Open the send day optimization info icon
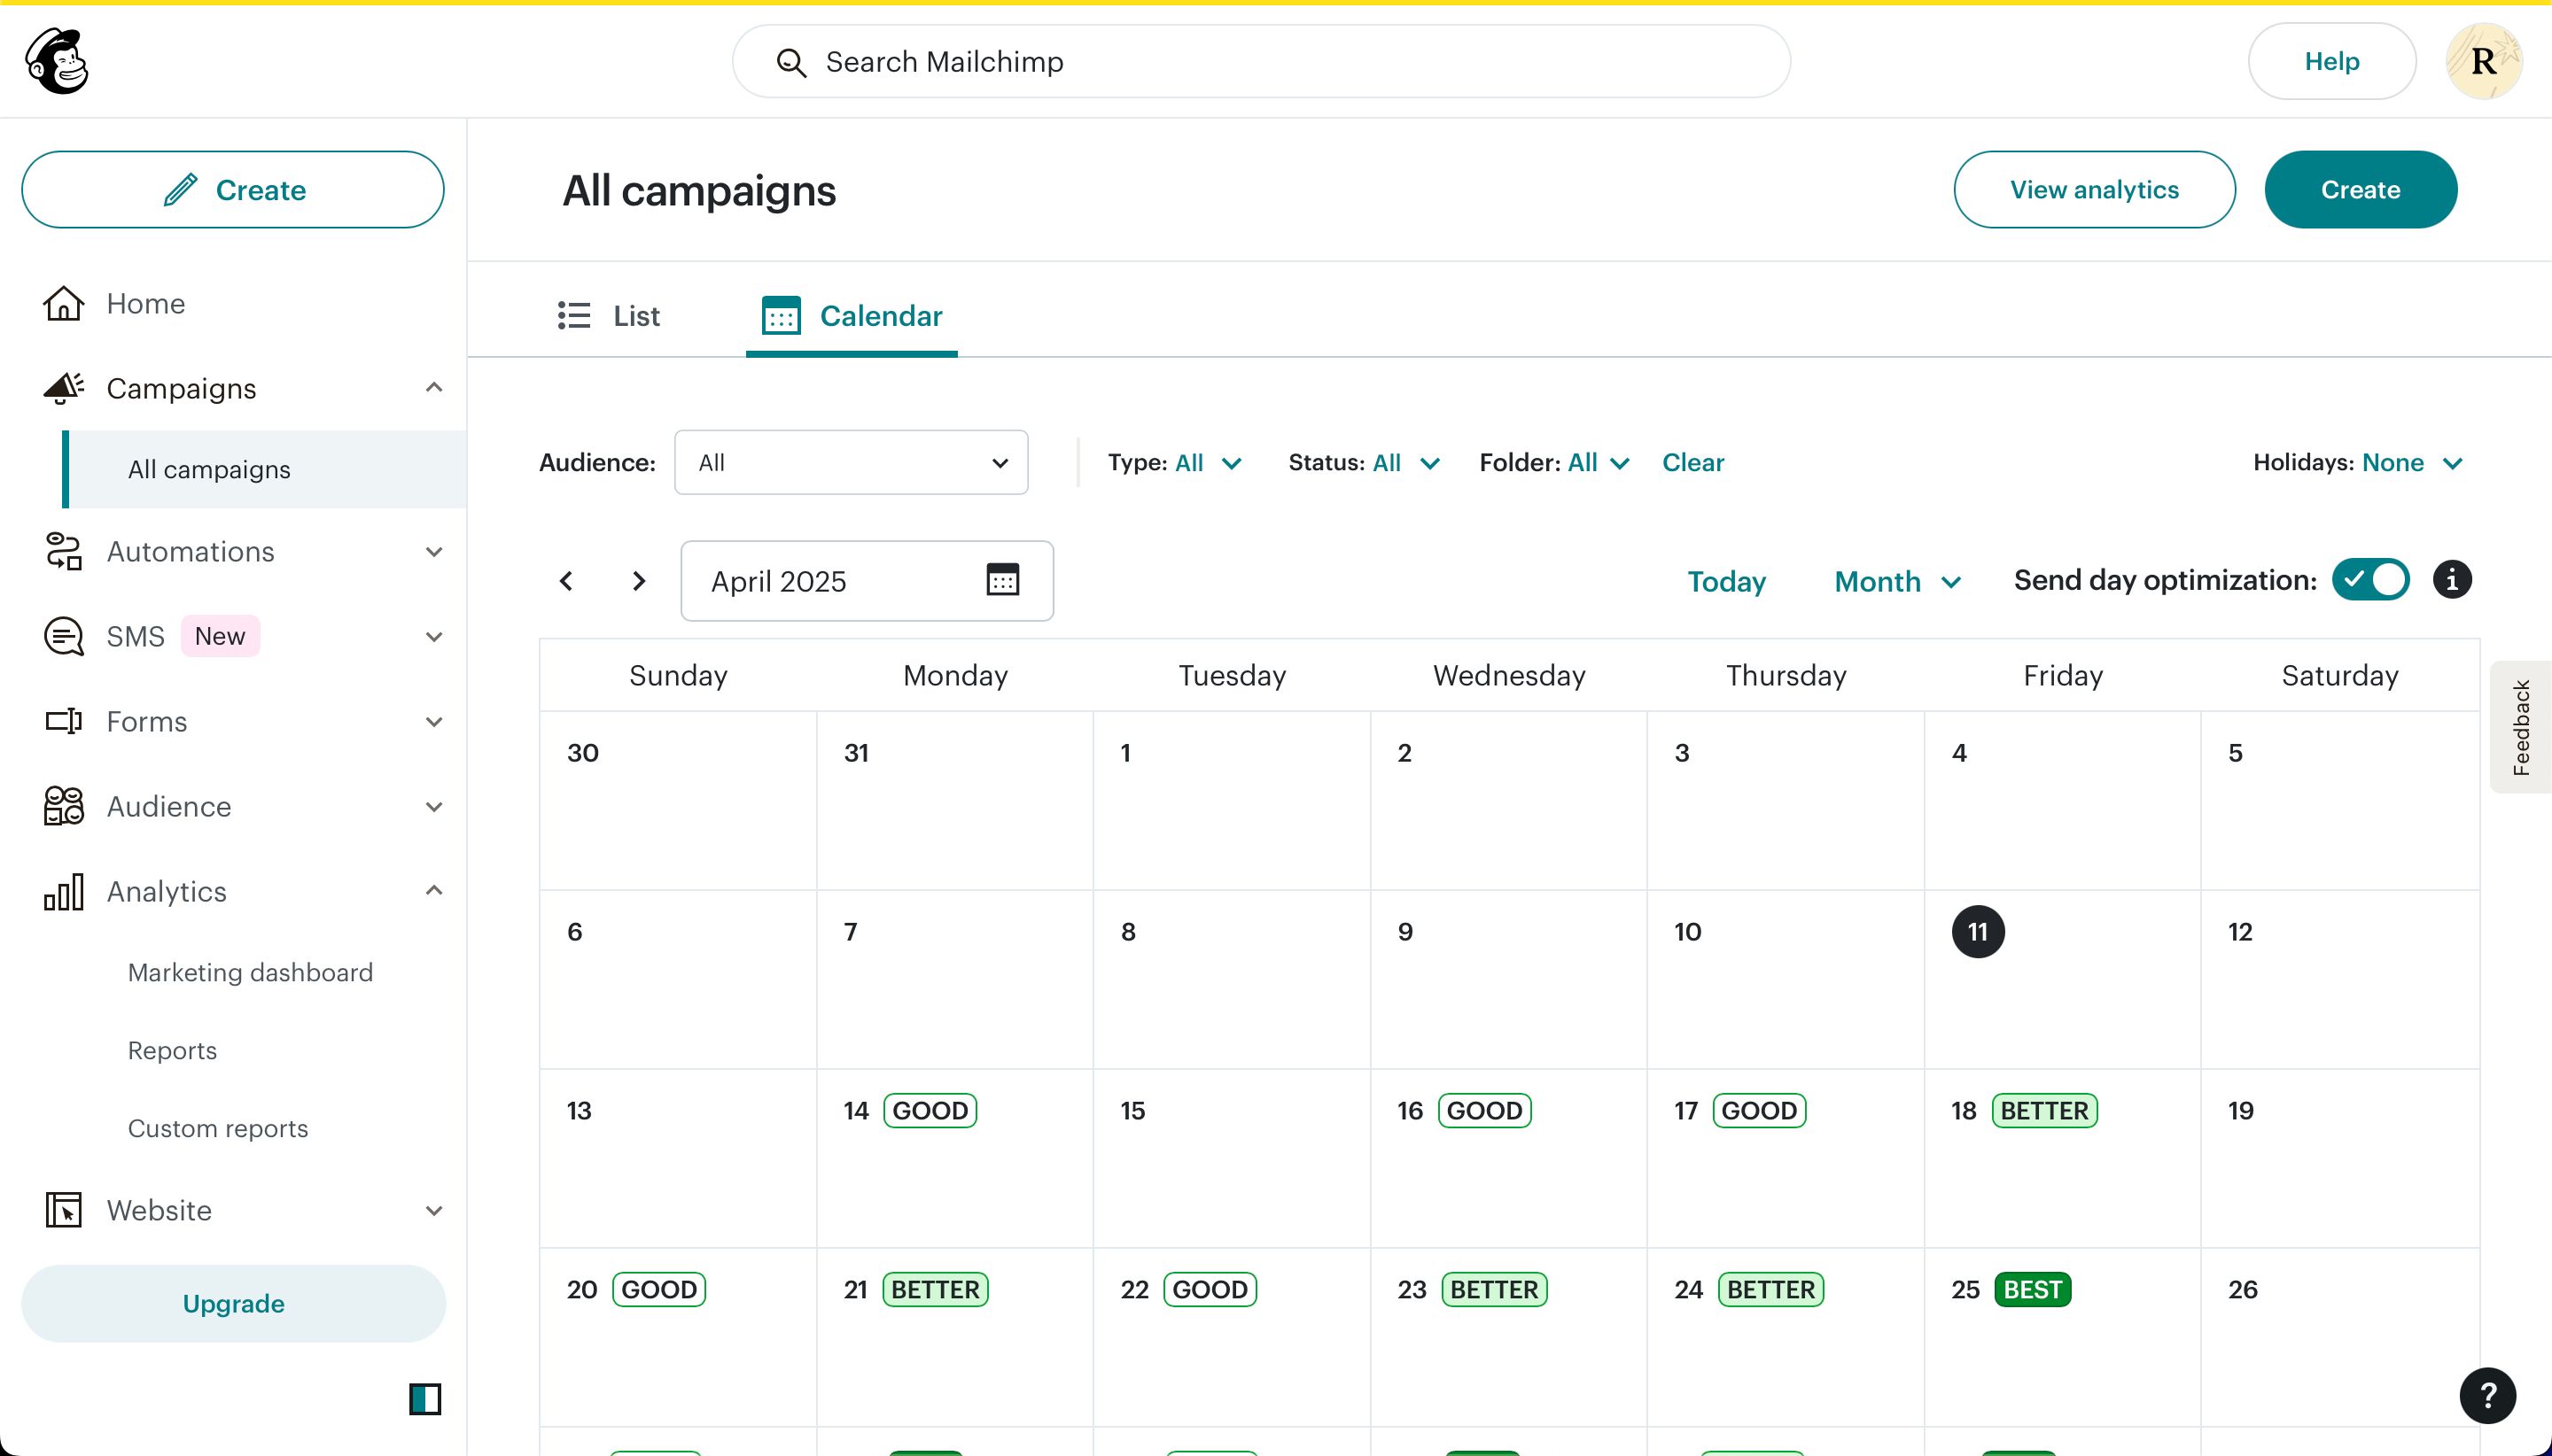Image resolution: width=2552 pixels, height=1456 pixels. tap(2452, 580)
